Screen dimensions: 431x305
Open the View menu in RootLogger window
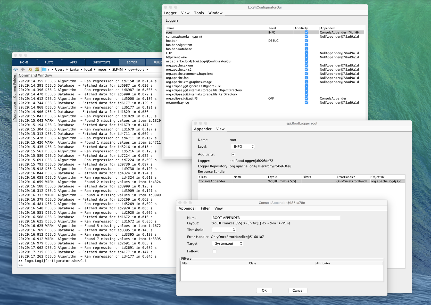tap(220, 129)
